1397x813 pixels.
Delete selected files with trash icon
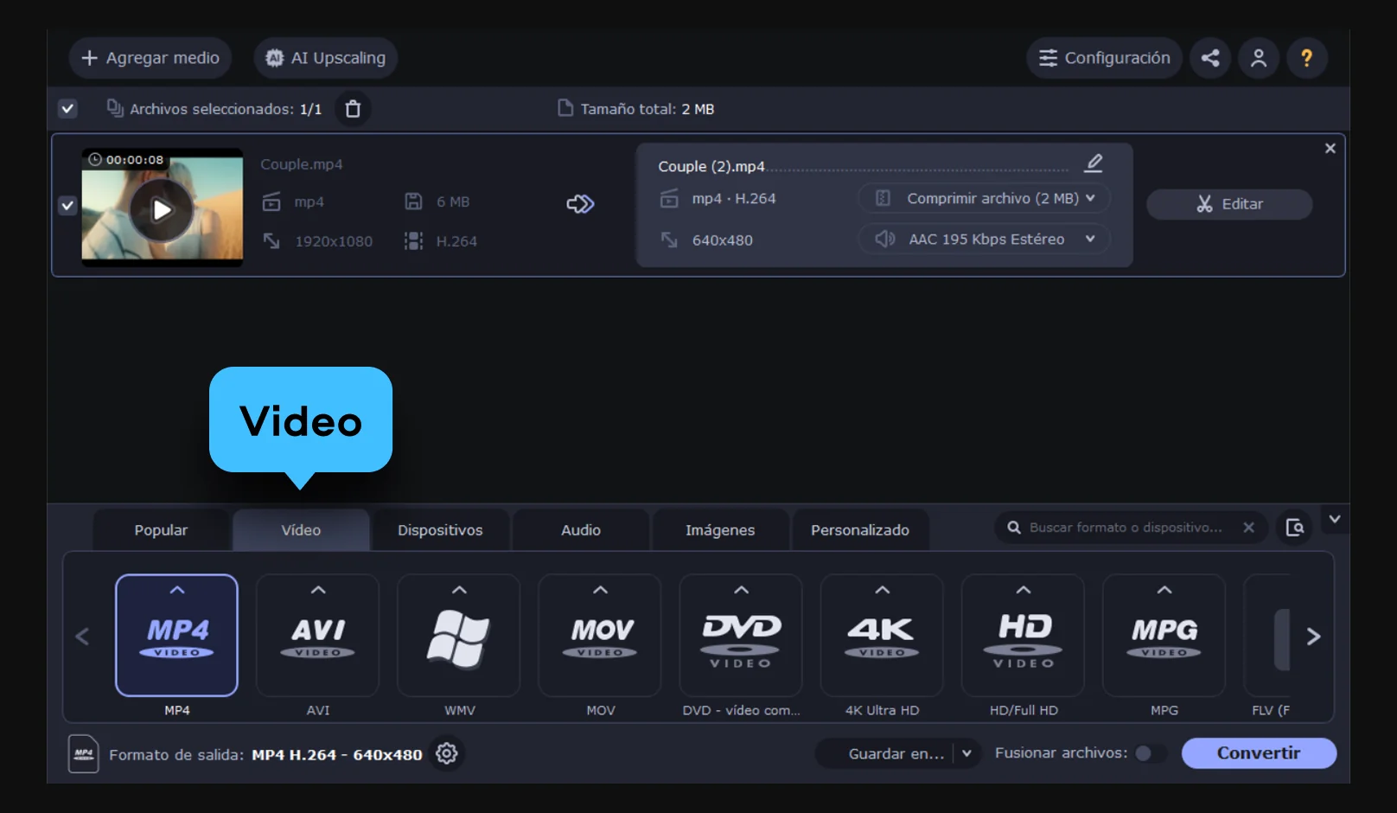pos(353,109)
